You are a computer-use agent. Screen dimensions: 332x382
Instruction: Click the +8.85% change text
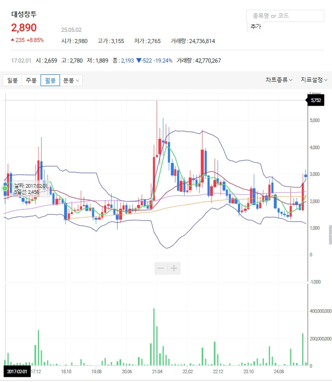35,40
